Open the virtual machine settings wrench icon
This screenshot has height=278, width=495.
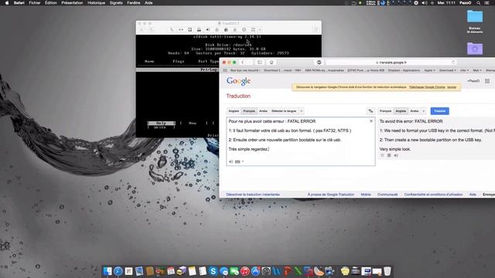pyautogui.click(x=172, y=29)
